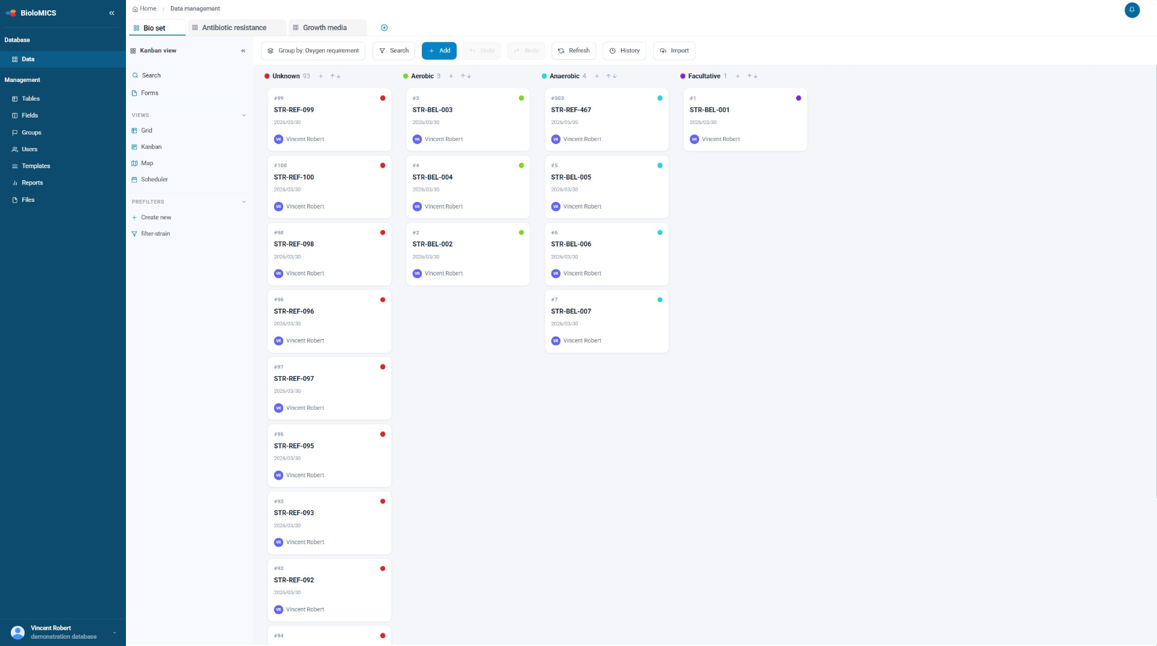This screenshot has height=646, width=1157.
Task: Open the STR-BEL-003 card
Action: [x=468, y=119]
